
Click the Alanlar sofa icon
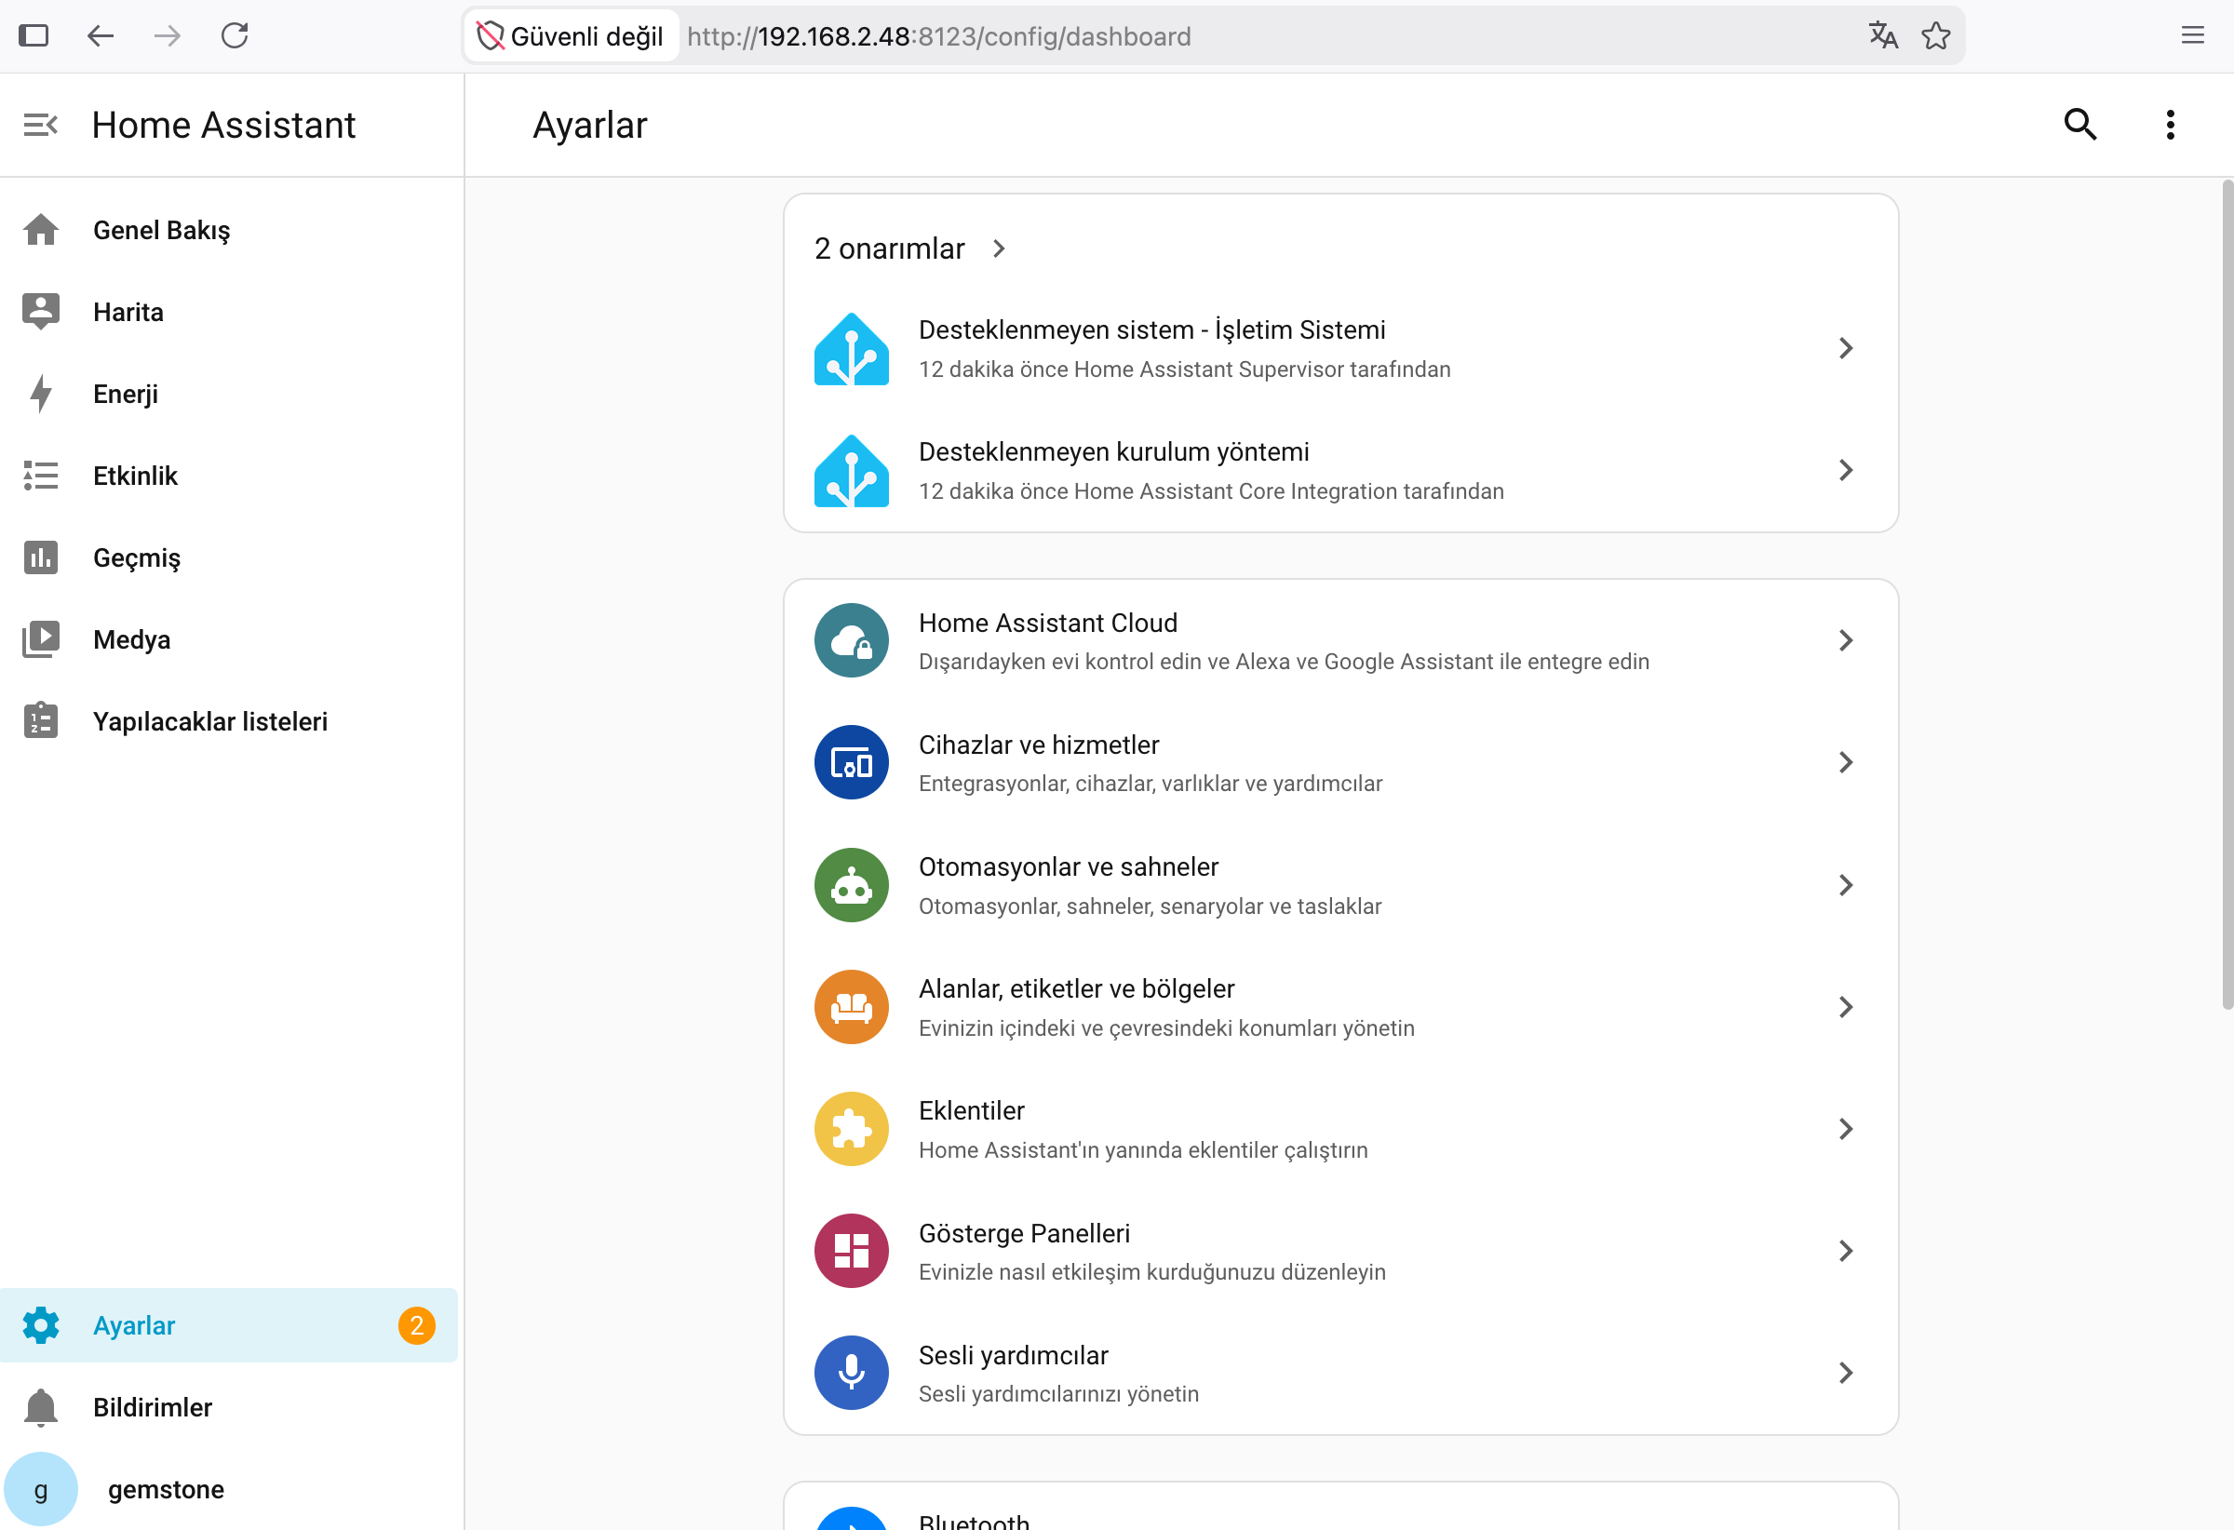pyautogui.click(x=852, y=1006)
